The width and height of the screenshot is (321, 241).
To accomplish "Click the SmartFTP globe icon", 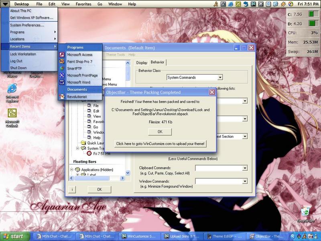I will pyautogui.click(x=62, y=68).
